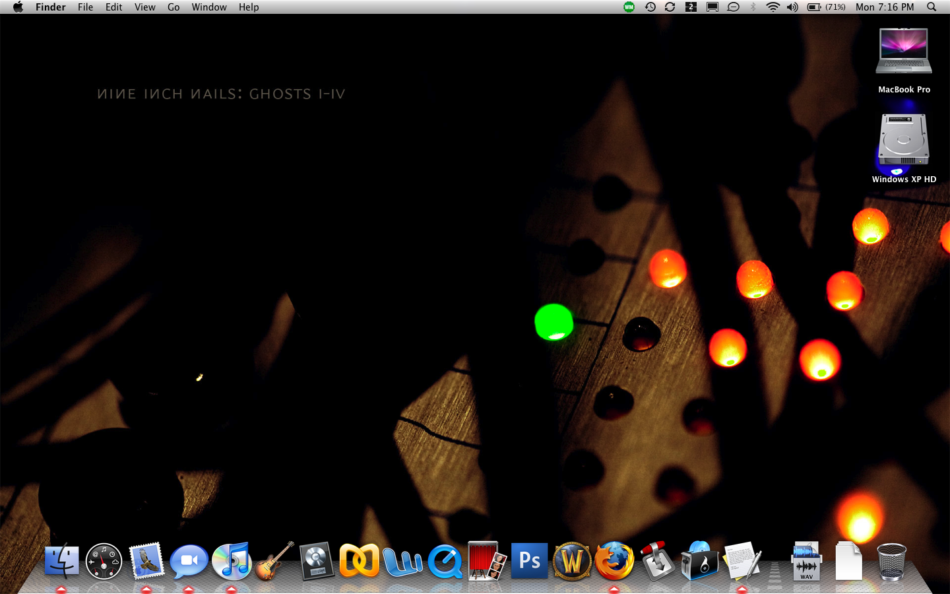Open TextEdit from the Dock
The height and width of the screenshot is (594, 950).
742,562
